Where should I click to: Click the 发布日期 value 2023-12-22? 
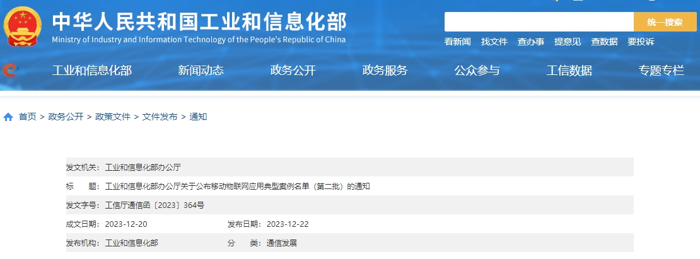288,224
